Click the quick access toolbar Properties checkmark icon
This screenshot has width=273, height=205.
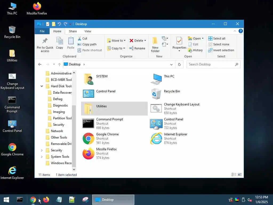(48, 24)
